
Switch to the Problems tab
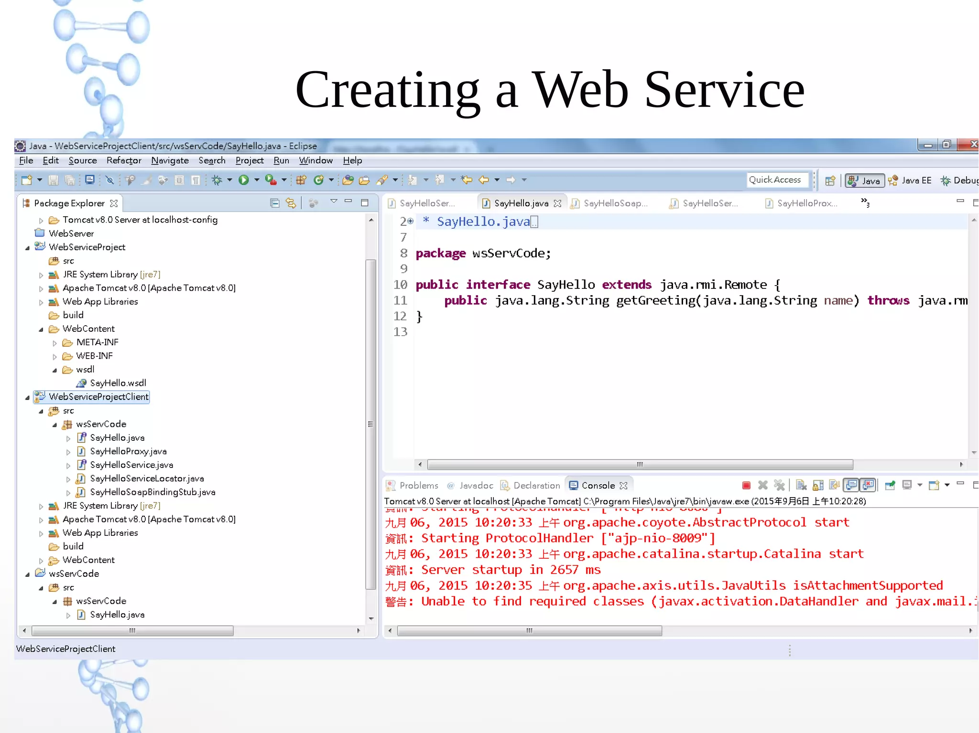pos(418,486)
